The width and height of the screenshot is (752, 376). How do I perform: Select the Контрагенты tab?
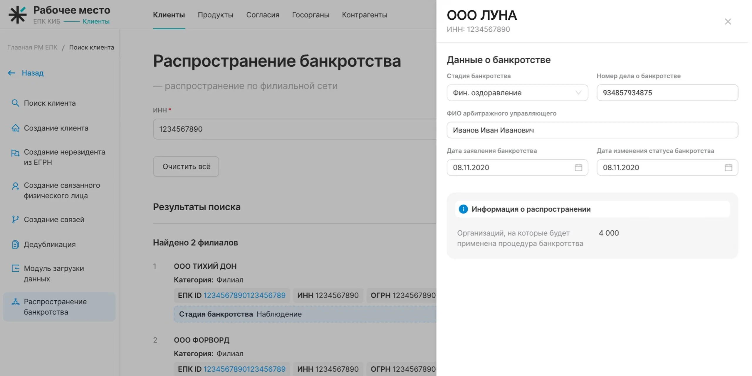point(365,15)
